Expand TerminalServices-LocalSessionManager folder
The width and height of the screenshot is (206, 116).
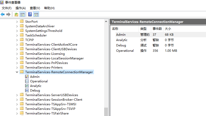[x=17, y=58]
